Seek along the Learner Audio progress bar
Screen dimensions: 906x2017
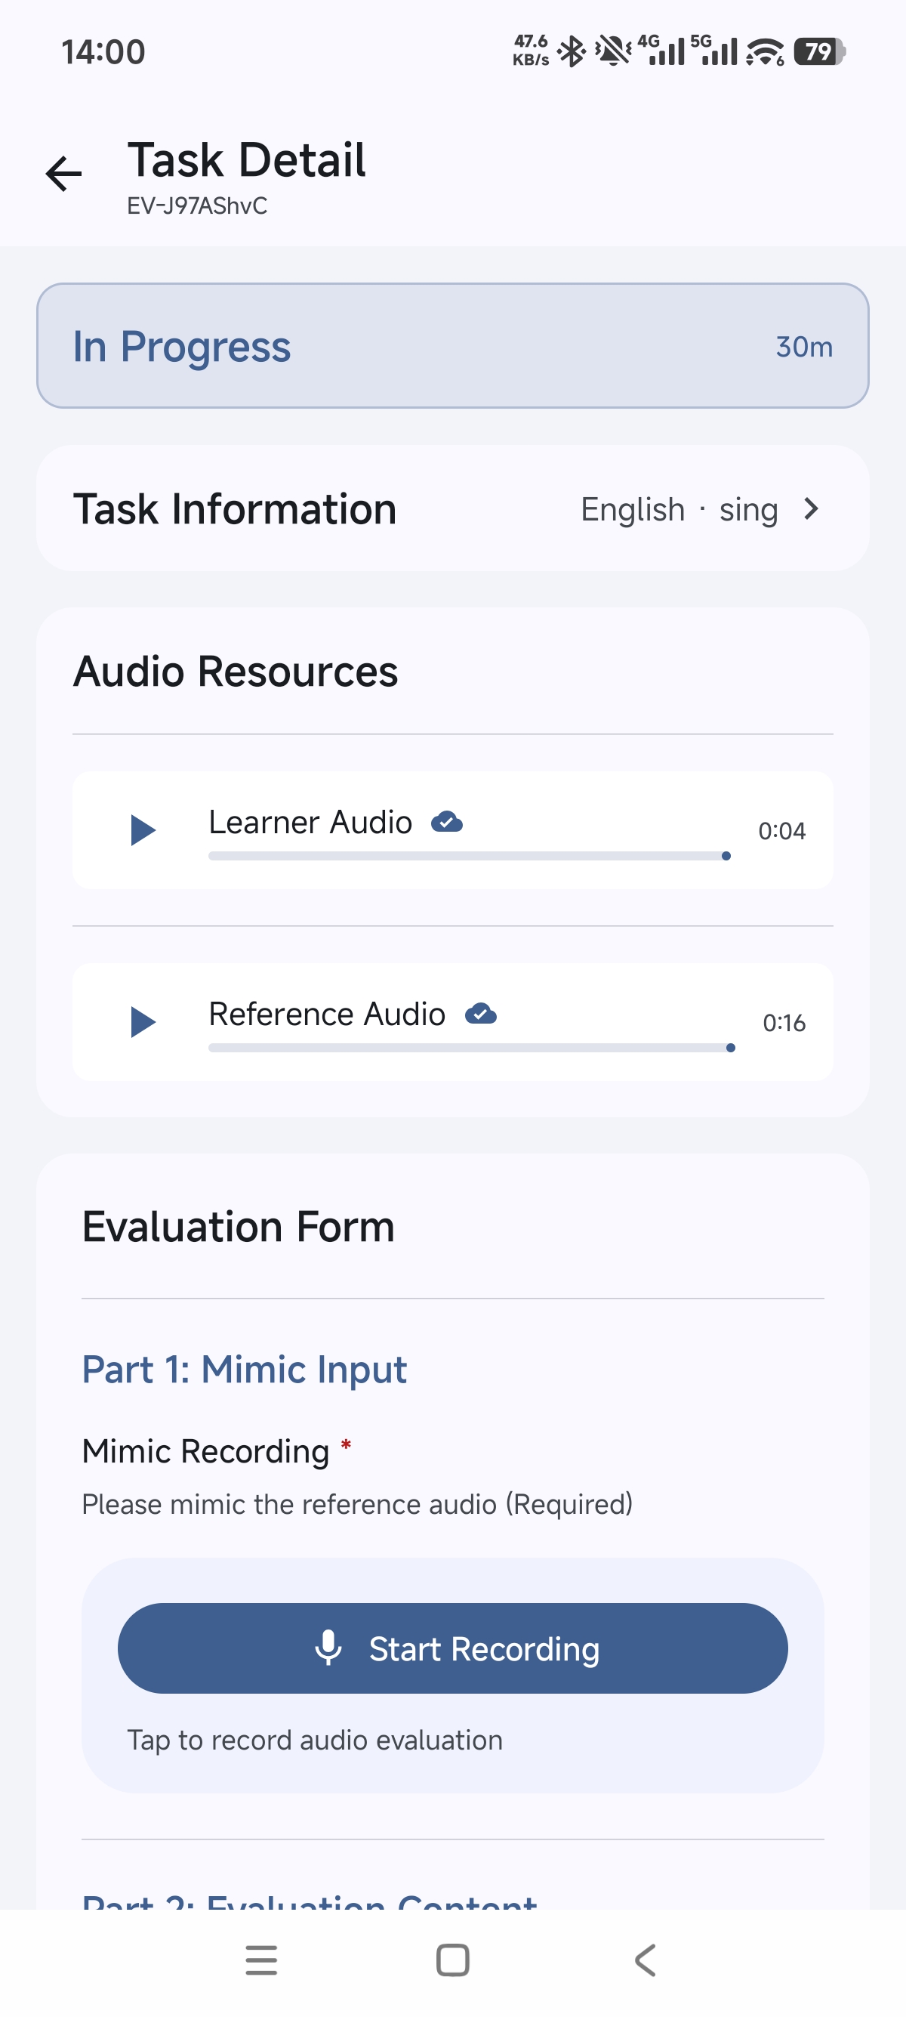click(x=470, y=856)
